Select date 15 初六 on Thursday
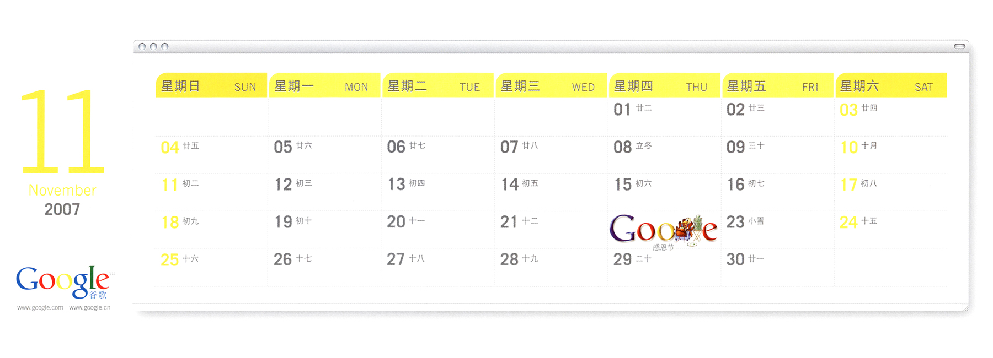The image size is (993, 358). (664, 192)
